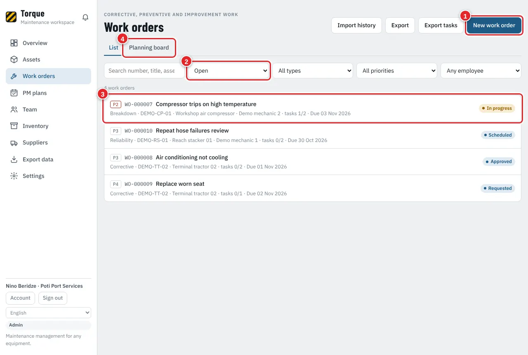This screenshot has height=355, width=528.
Task: Click the In progress status badge
Action: (x=497, y=109)
